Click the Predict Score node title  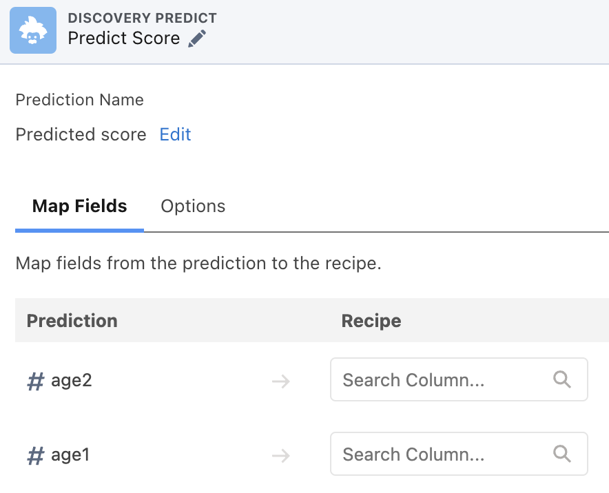coord(124,38)
